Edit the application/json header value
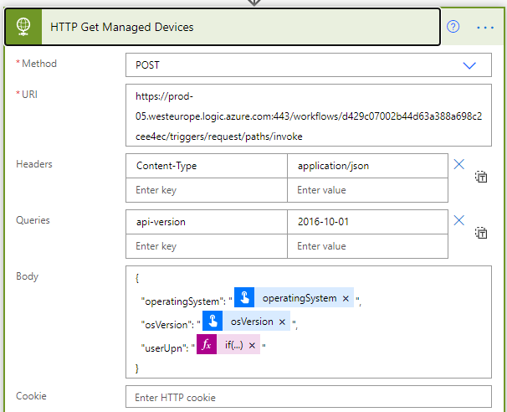507x412 pixels. 367,166
